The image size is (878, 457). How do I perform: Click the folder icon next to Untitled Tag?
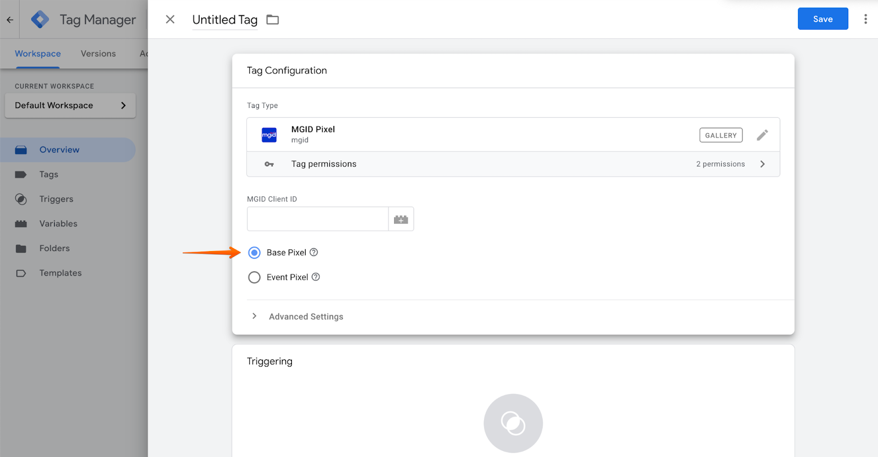coord(273,20)
